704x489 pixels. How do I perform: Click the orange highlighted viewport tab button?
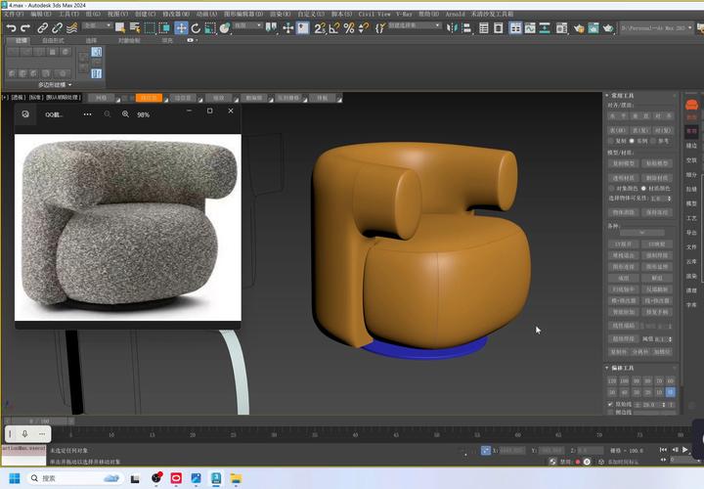click(x=149, y=98)
